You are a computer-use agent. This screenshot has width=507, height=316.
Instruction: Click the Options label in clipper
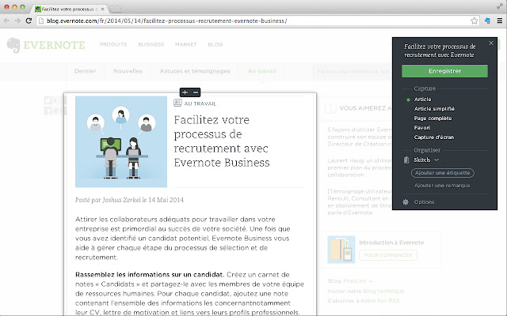425,202
